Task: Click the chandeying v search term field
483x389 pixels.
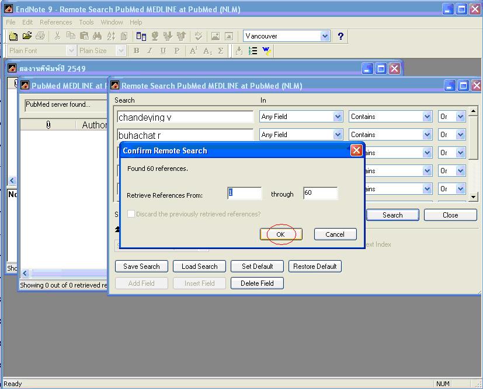Action: [185, 117]
